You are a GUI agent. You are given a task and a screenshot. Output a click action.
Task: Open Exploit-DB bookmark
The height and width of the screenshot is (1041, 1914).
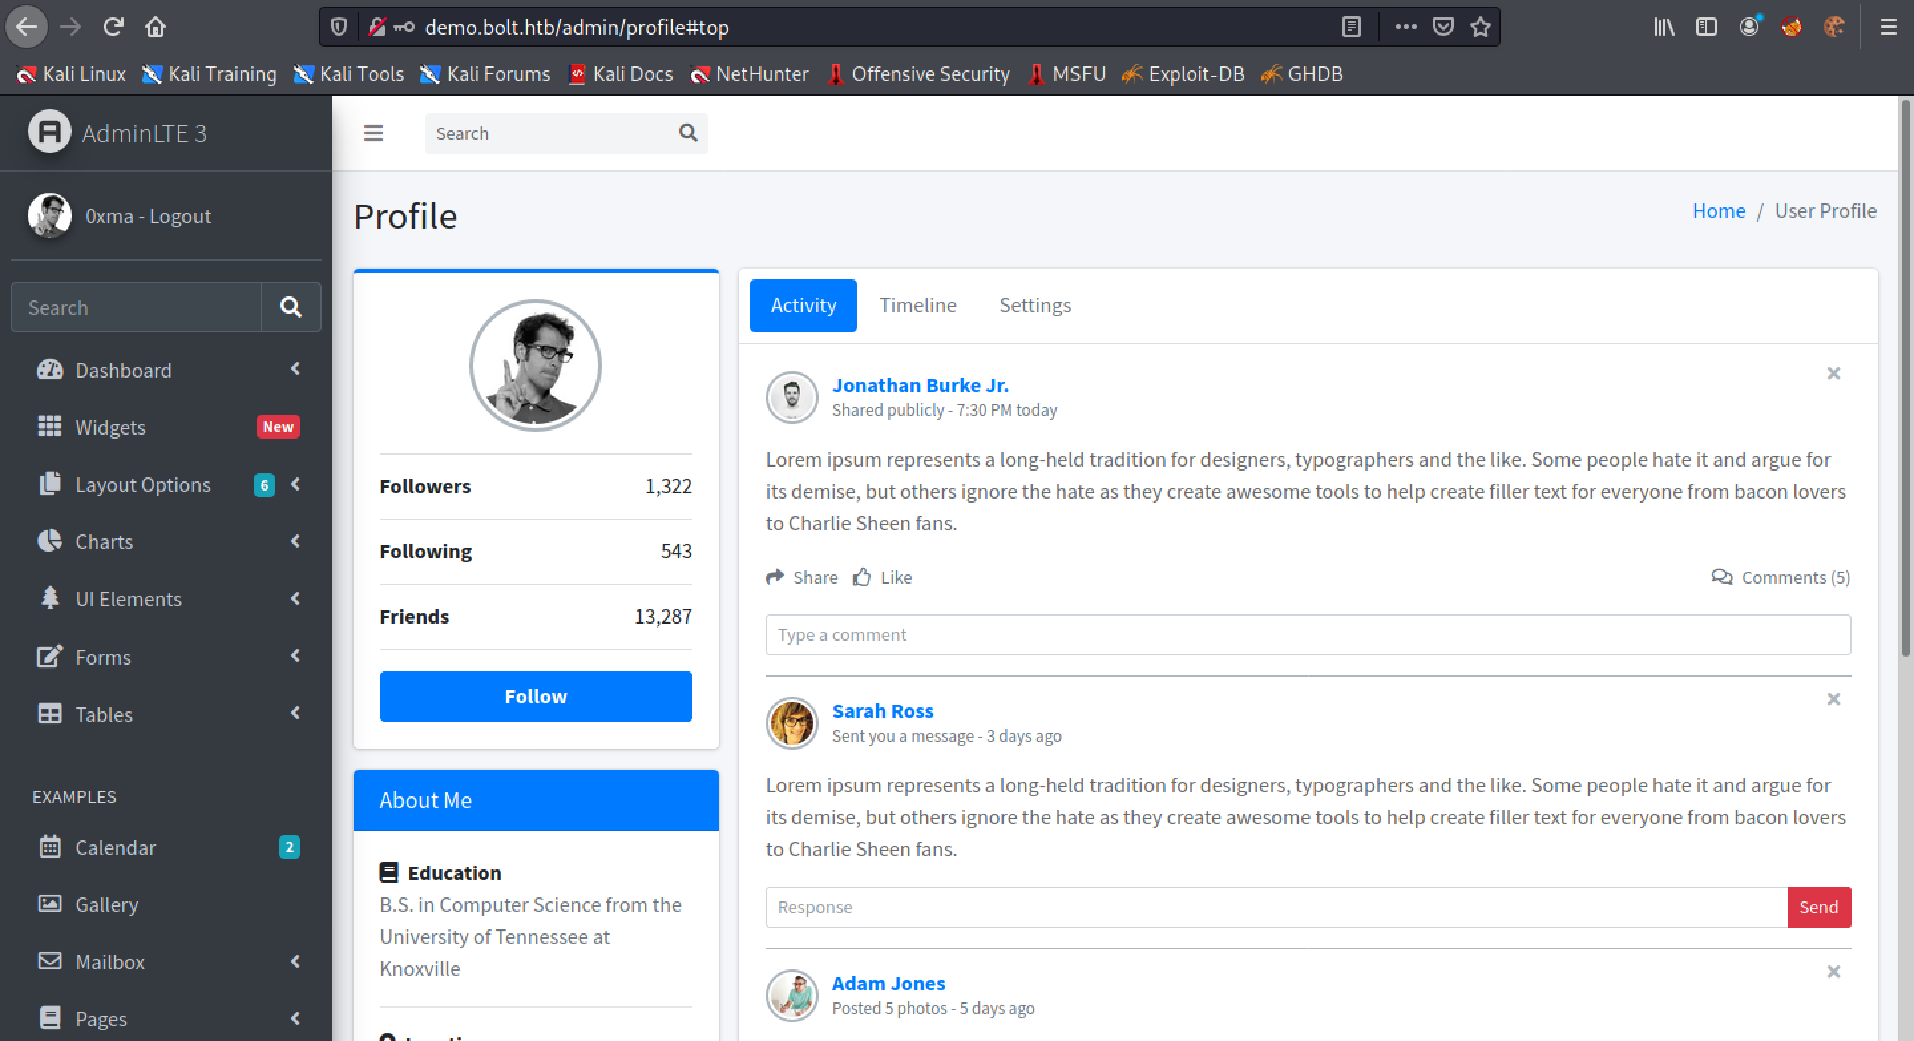pyautogui.click(x=1183, y=74)
